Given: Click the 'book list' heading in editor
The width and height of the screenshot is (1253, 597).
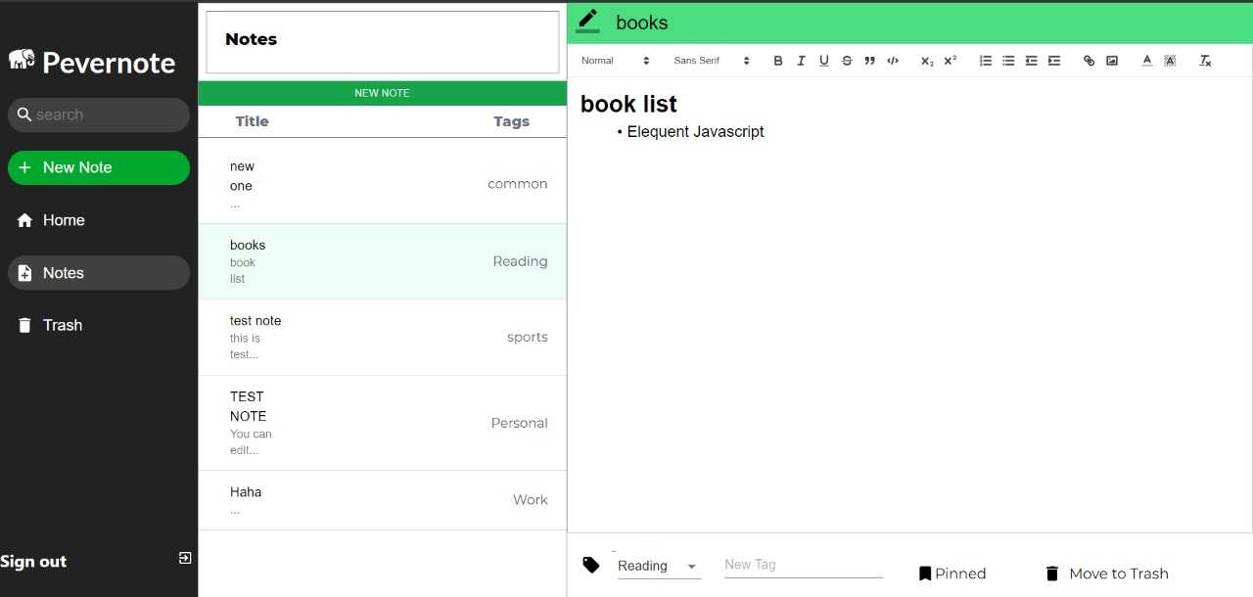Looking at the screenshot, I should 628,104.
